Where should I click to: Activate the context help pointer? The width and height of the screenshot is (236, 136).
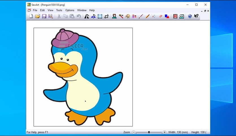[196, 16]
